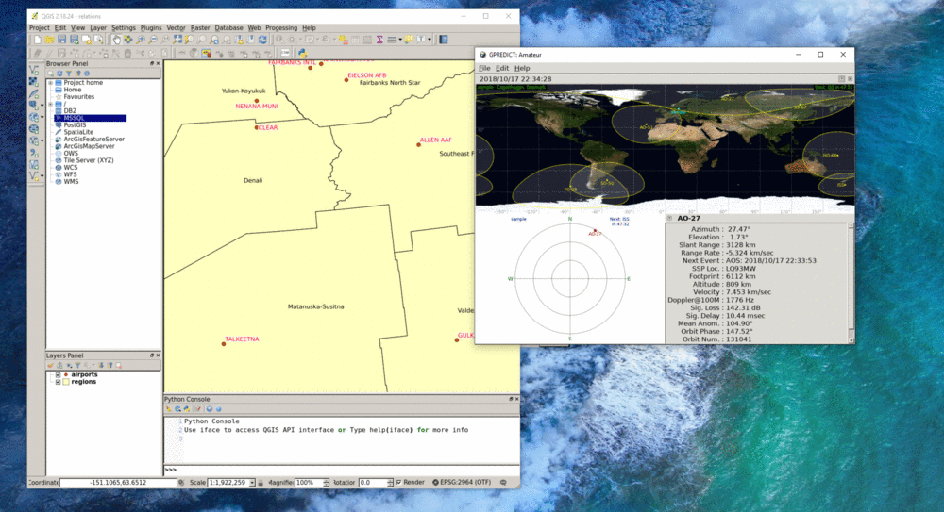The image size is (944, 512).
Task: Open the Processing menu in QGIS
Action: pyautogui.click(x=280, y=28)
